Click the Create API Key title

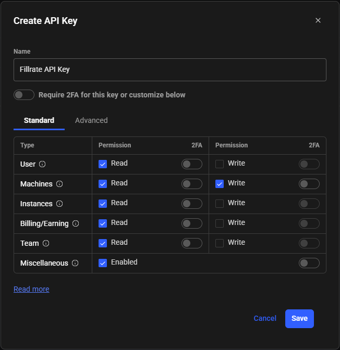pyautogui.click(x=45, y=21)
